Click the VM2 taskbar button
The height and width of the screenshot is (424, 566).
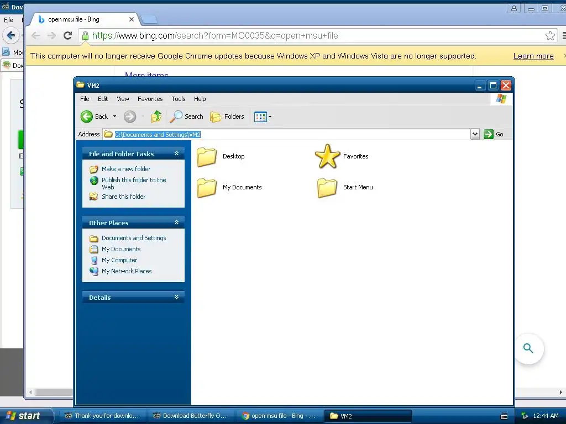[x=368, y=416]
